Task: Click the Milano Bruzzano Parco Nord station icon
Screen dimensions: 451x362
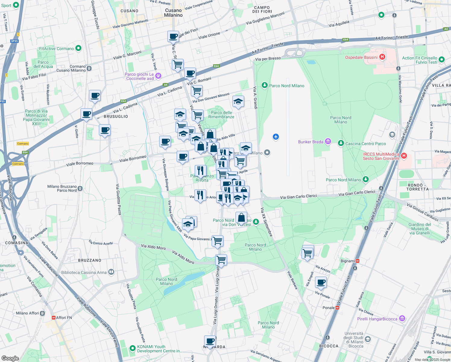Action: 80,188
